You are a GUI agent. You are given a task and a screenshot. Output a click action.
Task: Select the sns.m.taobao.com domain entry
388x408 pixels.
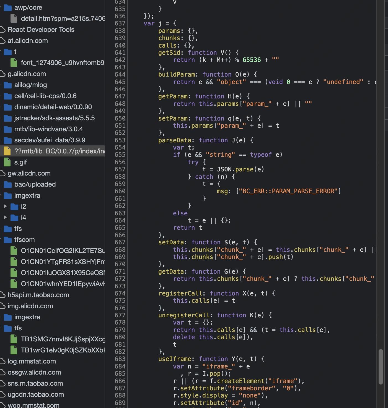click(x=35, y=383)
